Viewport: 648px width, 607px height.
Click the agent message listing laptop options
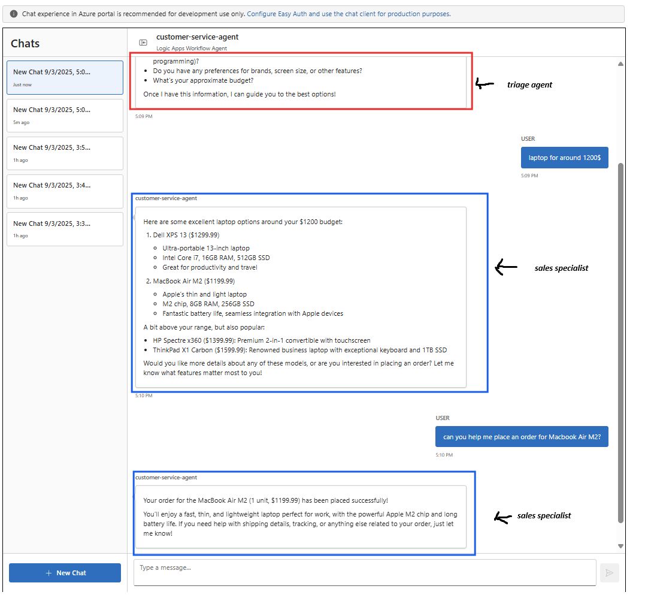300,297
